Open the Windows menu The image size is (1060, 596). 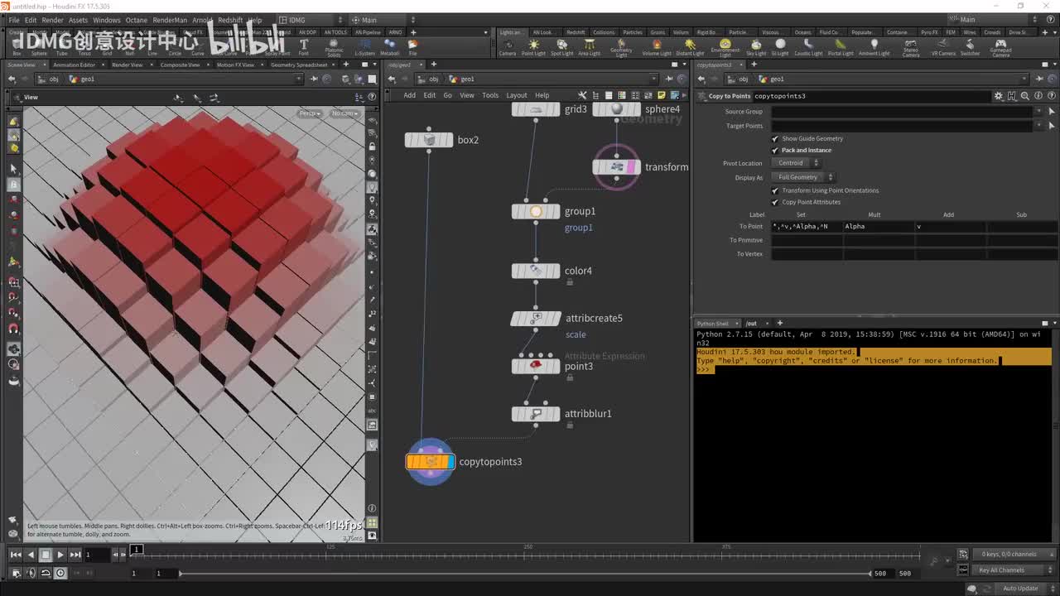coord(106,20)
